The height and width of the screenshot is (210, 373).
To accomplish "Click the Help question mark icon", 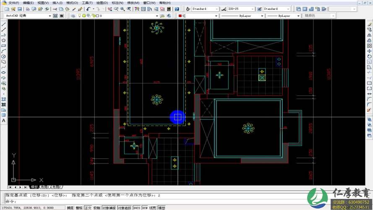I will click(177, 9).
